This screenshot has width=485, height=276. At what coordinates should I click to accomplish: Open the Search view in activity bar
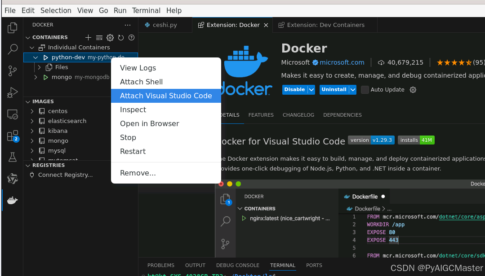click(13, 49)
